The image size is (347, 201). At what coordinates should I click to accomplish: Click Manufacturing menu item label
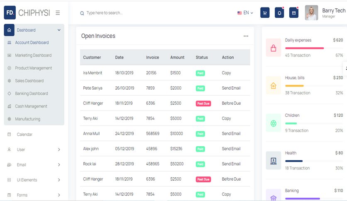tap(28, 119)
